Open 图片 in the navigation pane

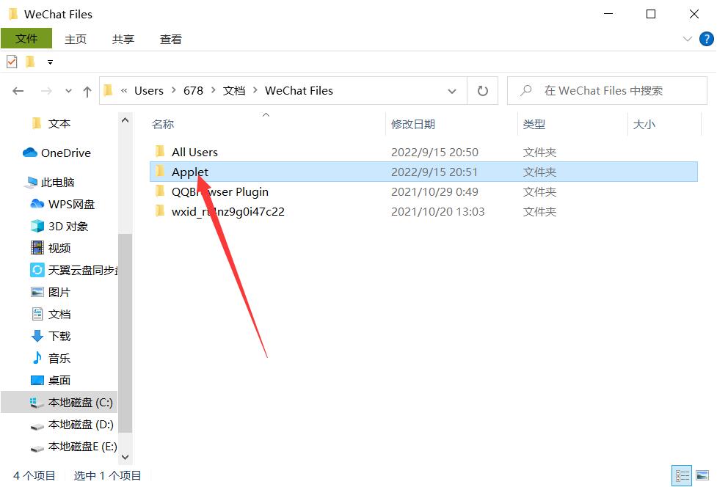point(59,292)
